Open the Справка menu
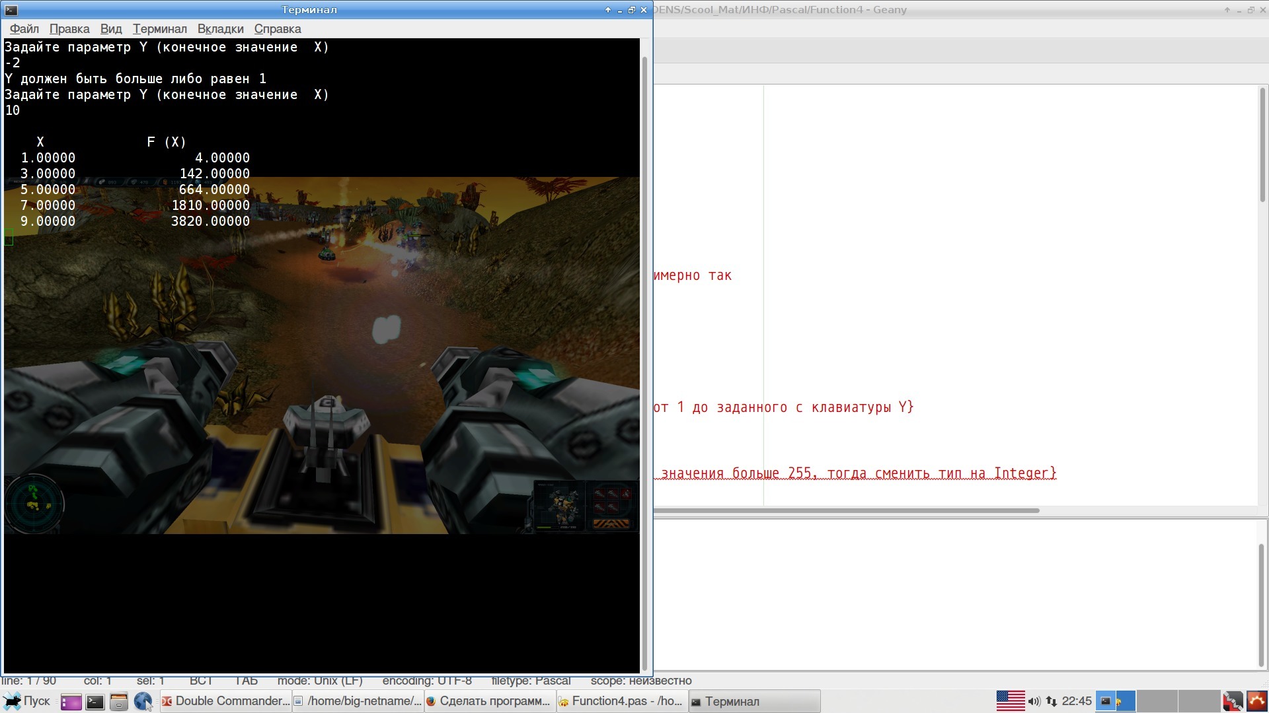Screen dimensions: 1269x713 click(x=278, y=29)
